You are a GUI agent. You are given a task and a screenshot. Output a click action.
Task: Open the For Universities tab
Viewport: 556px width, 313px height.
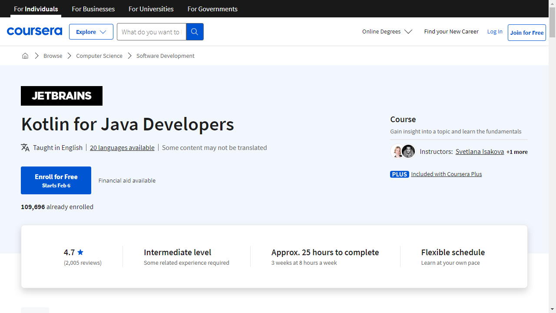pyautogui.click(x=151, y=9)
